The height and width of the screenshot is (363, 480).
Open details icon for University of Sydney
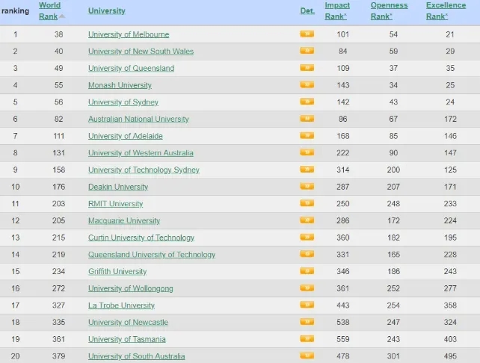coord(307,102)
